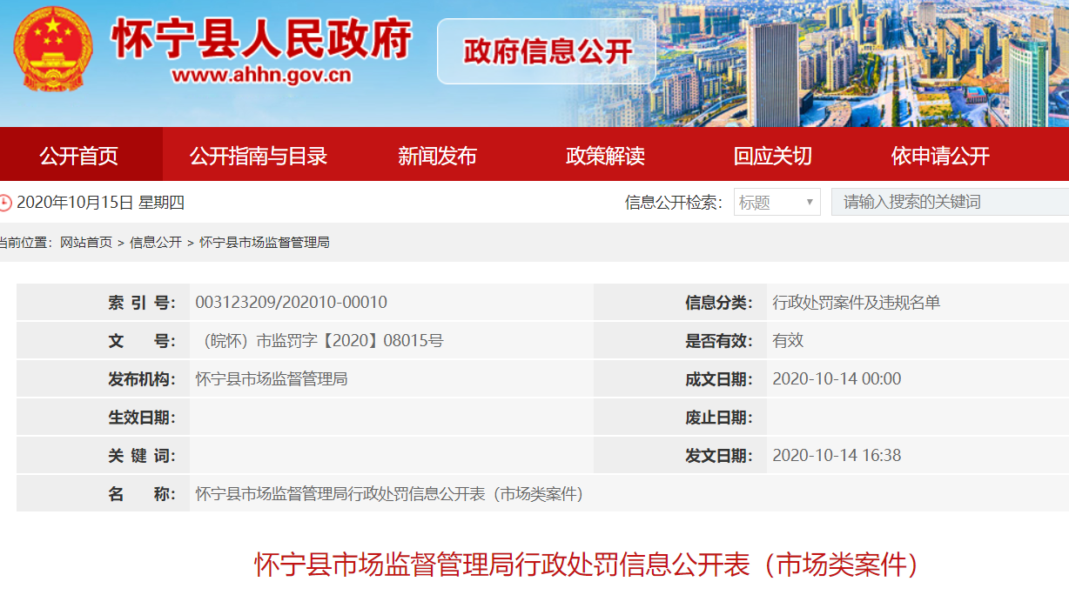
Task: Click the date text 2020年10月15日 星期四
Action: pos(101,203)
